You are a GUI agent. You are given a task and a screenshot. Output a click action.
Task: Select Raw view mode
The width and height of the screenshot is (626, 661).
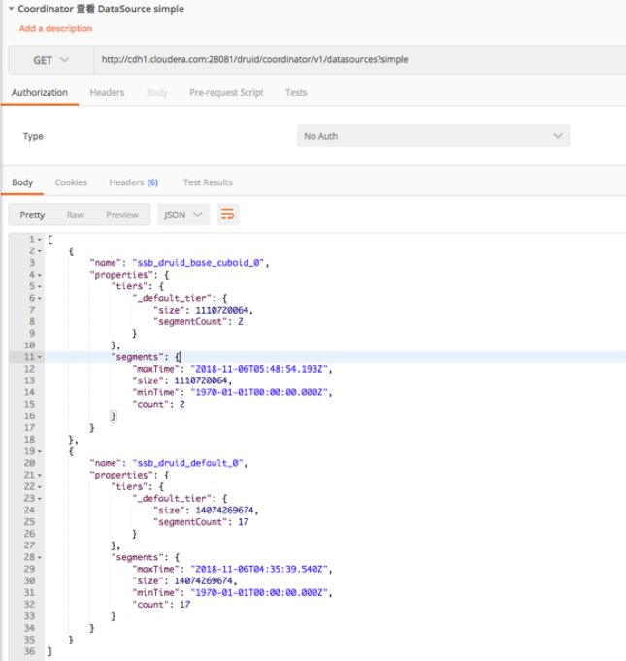(75, 215)
